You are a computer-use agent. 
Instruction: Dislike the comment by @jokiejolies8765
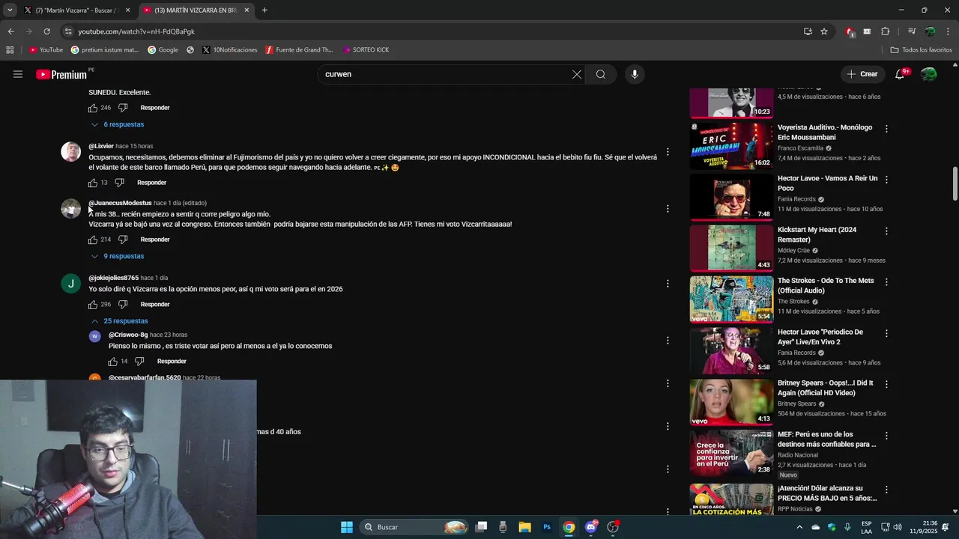123,305
